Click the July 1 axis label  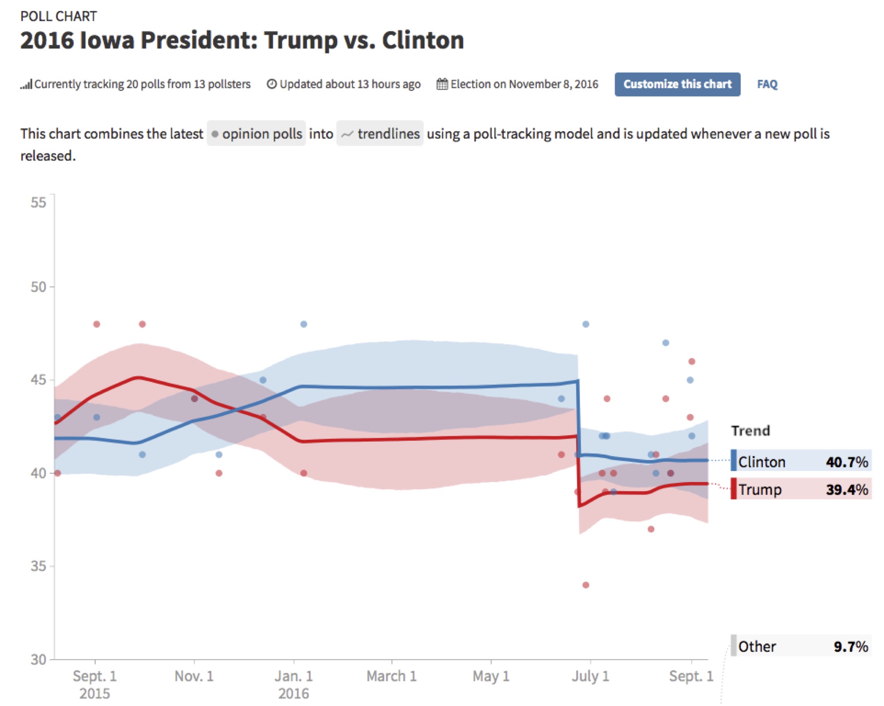[x=590, y=676]
